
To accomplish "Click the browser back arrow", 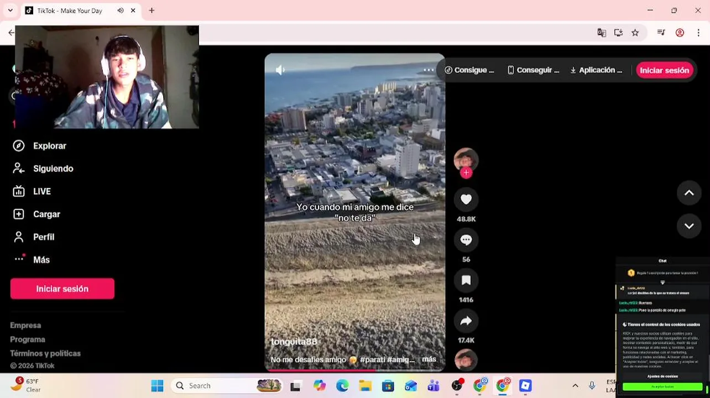I will tap(11, 33).
